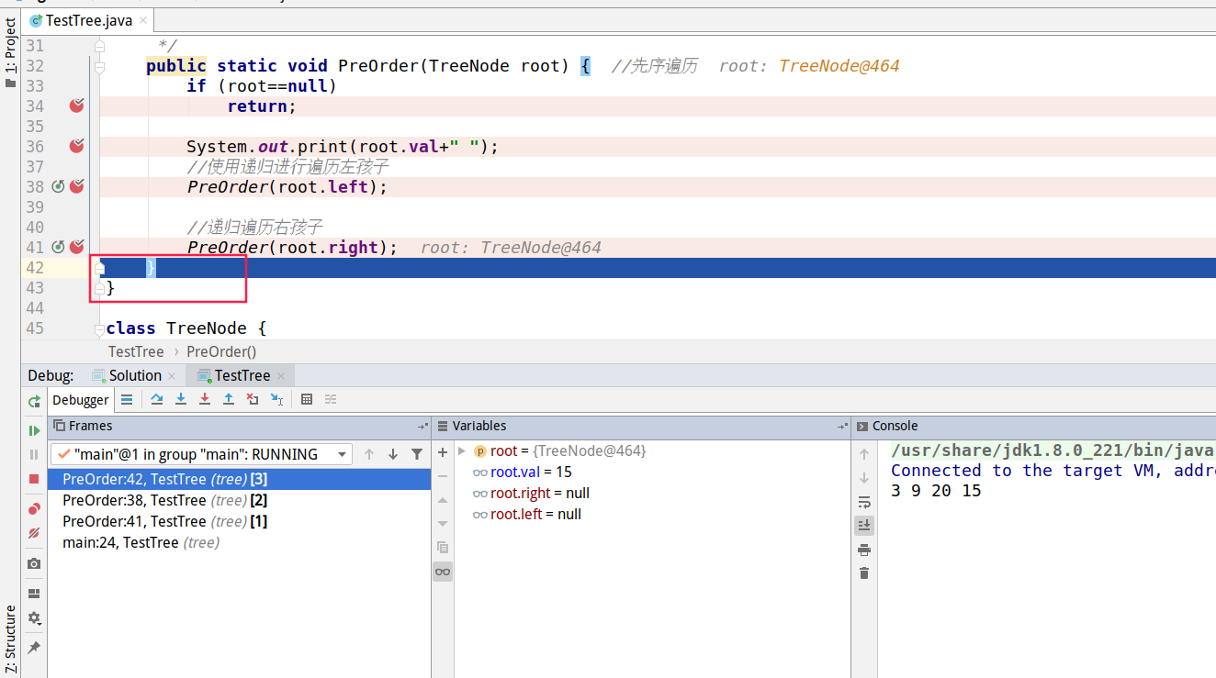Toggle show watches in Variables tab
The image size is (1216, 678).
click(443, 572)
